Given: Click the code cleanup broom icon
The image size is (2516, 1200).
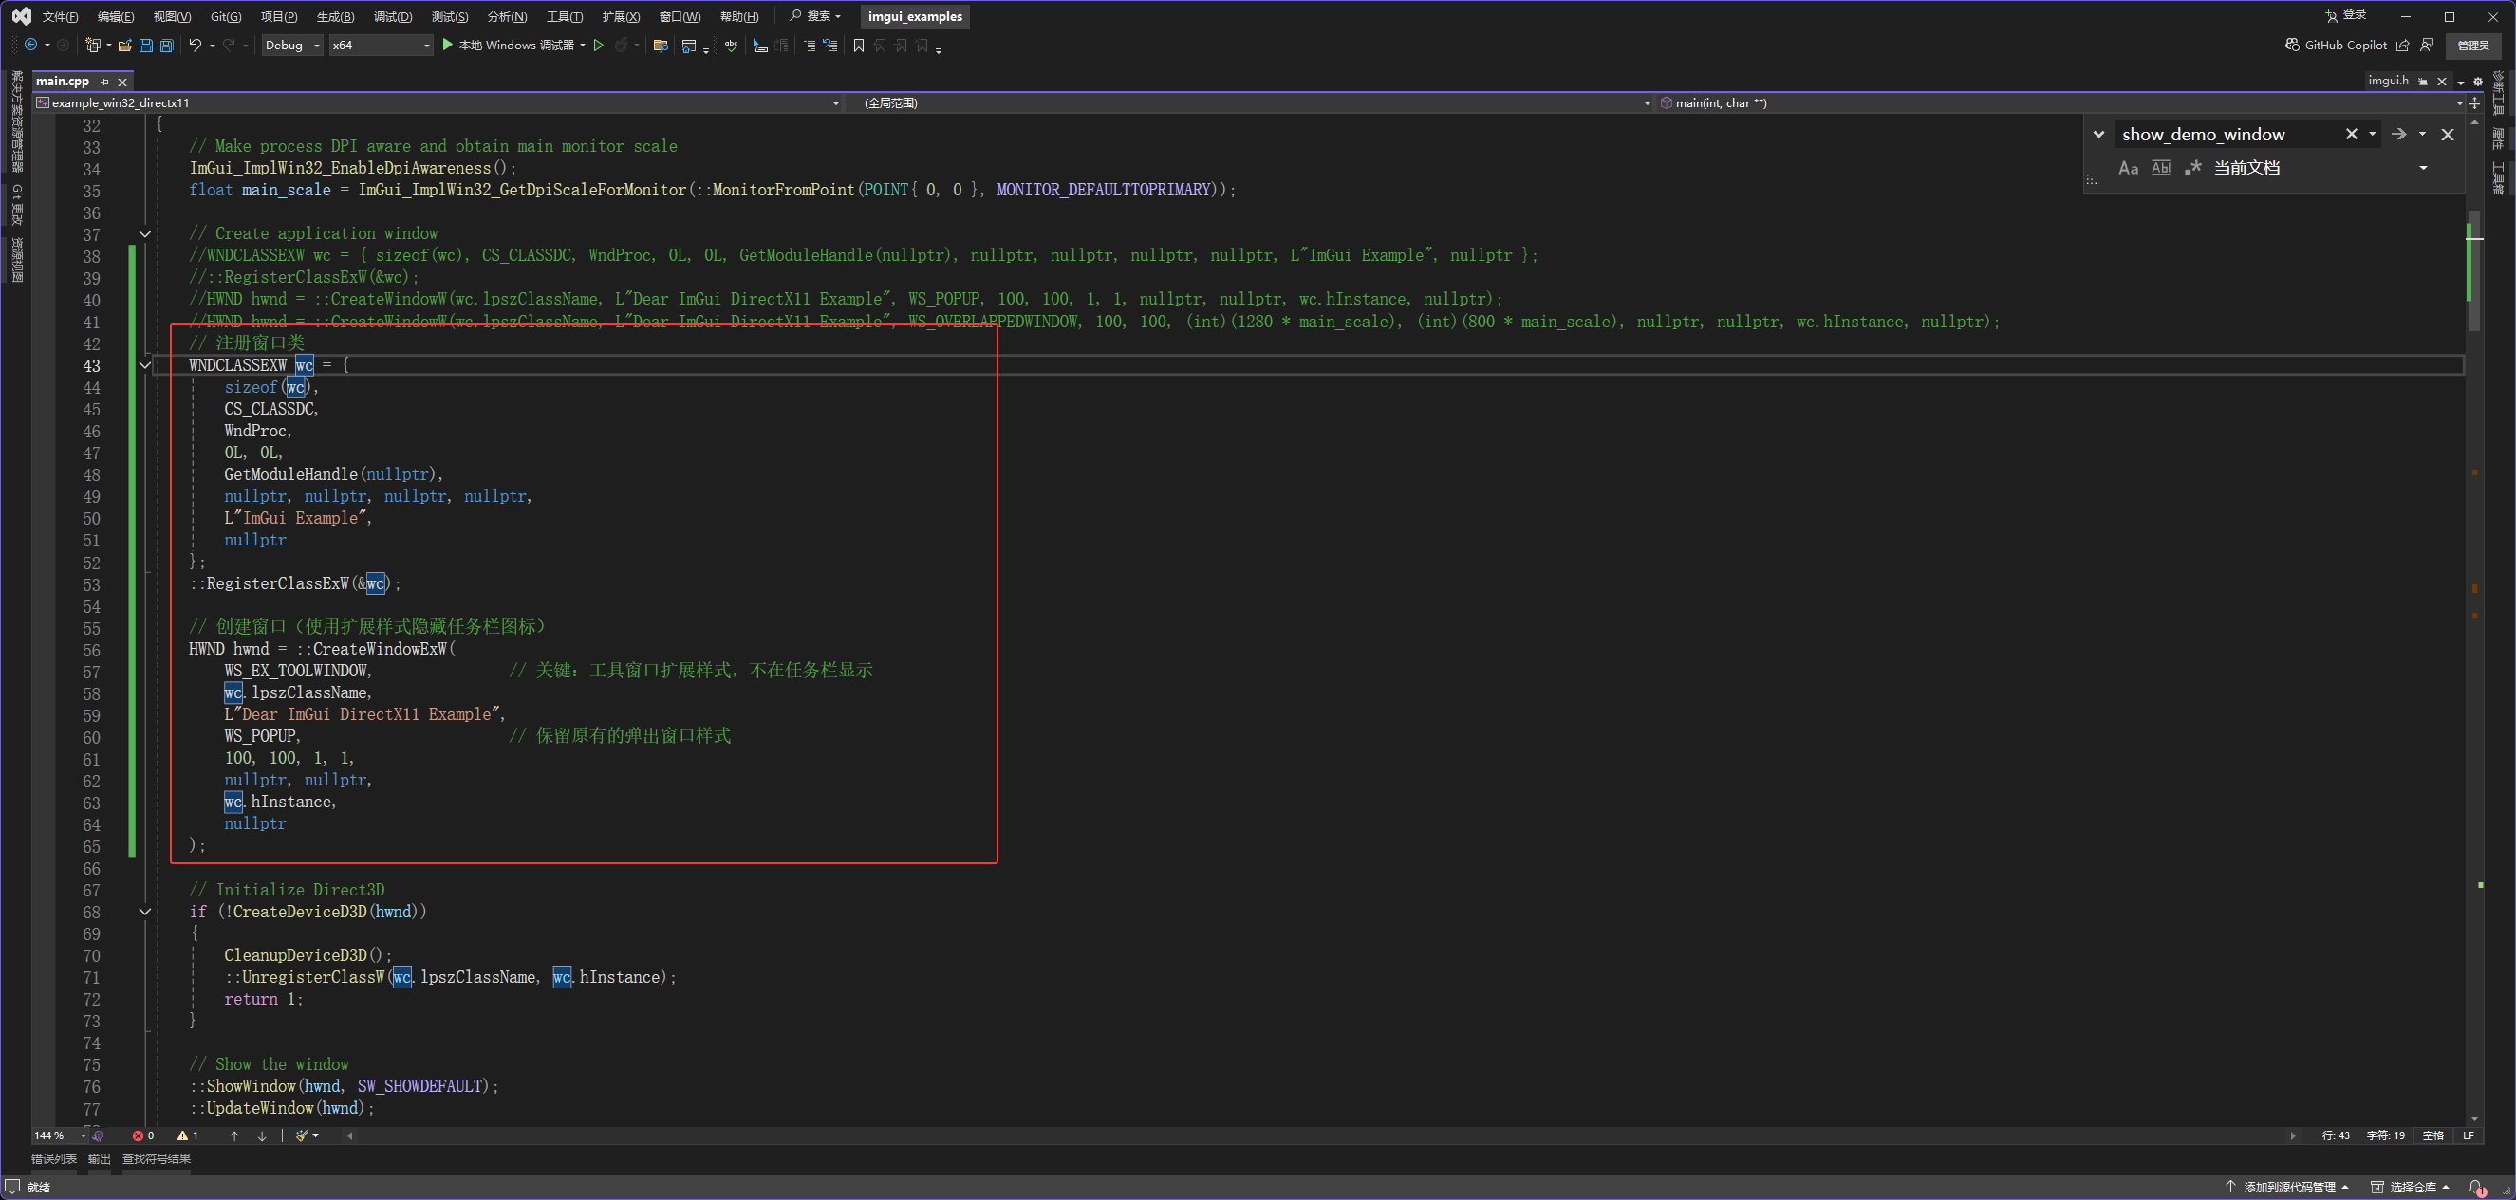Looking at the screenshot, I should pyautogui.click(x=302, y=1135).
